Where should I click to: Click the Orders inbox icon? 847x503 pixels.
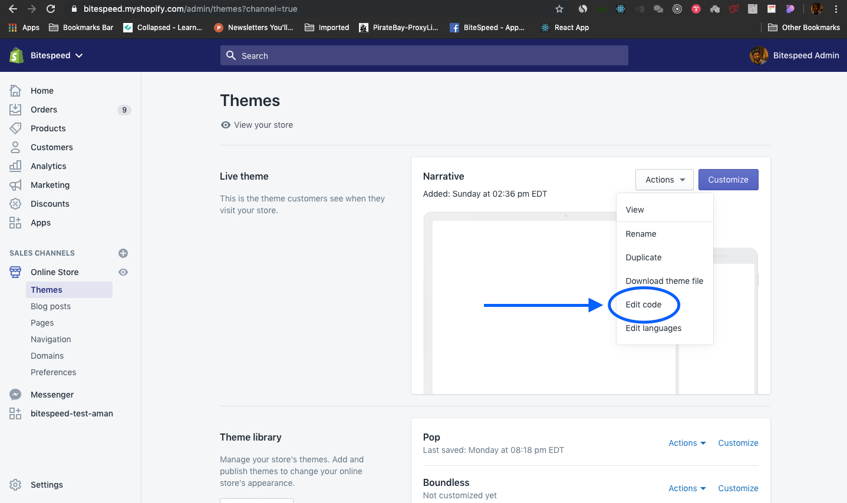[x=15, y=110]
